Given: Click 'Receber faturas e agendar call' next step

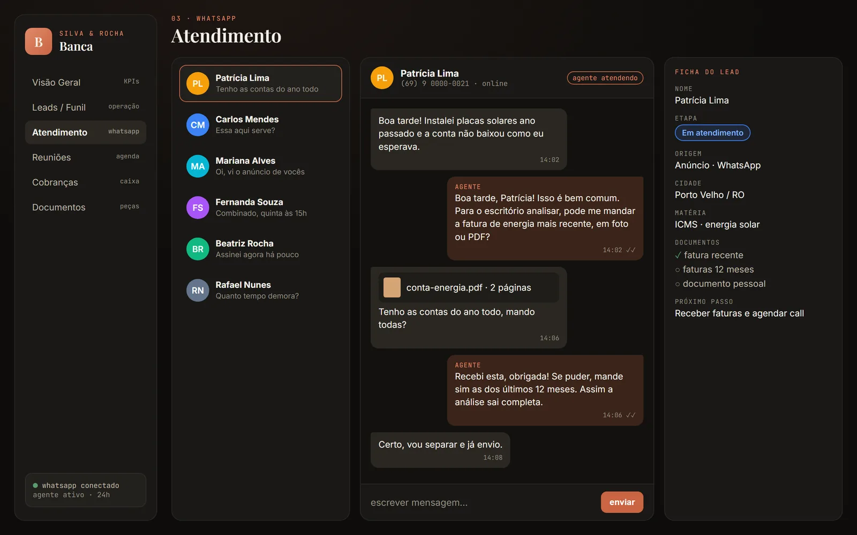Looking at the screenshot, I should (739, 314).
